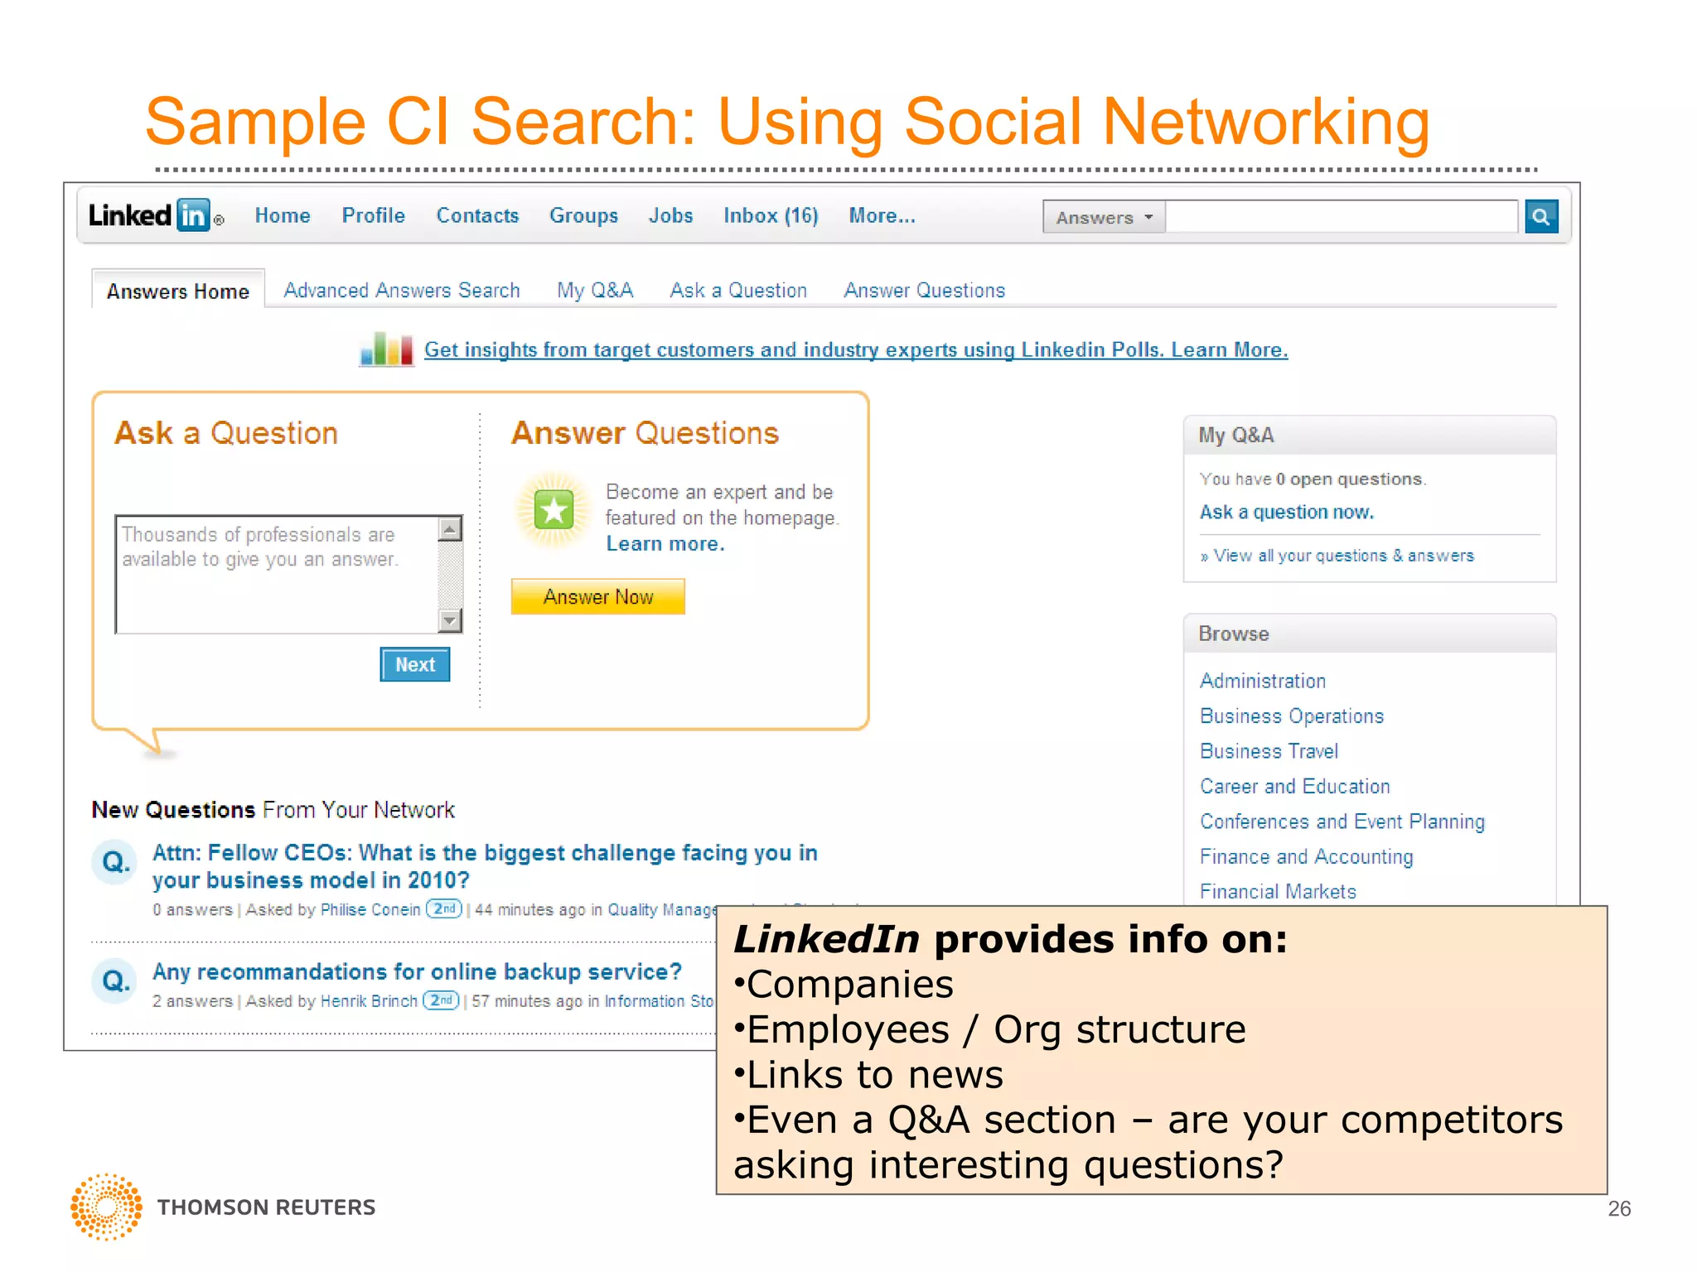Screen dimensions: 1697x1272
Task: Click the My Q&A sidebar header
Action: point(1370,436)
